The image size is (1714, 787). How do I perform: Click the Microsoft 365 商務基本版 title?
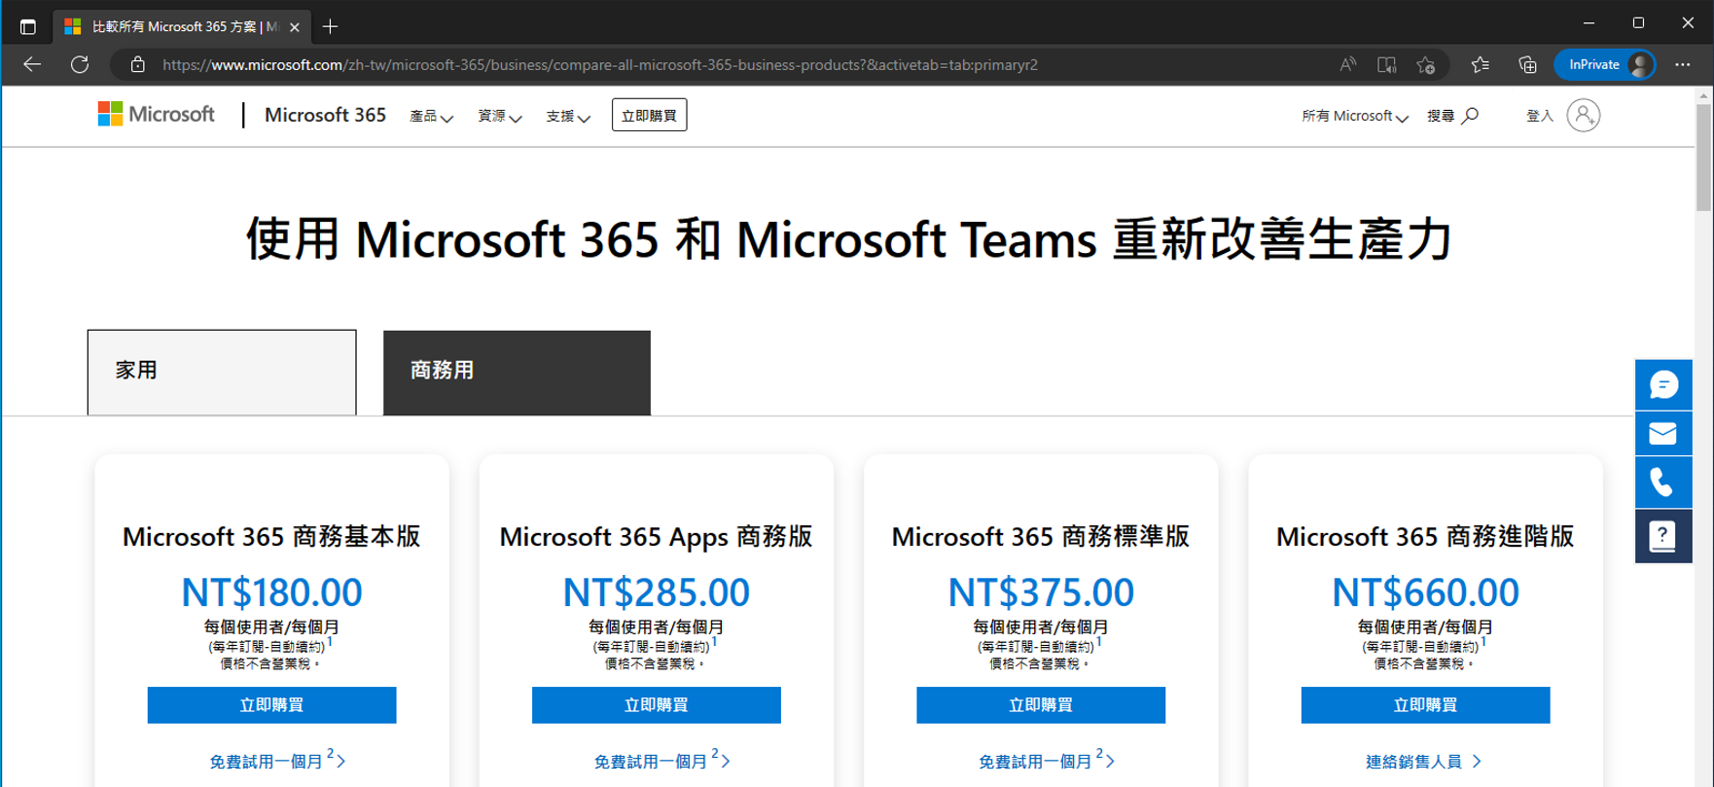[x=271, y=537]
